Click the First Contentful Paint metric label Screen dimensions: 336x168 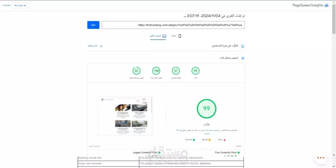click(x=226, y=153)
